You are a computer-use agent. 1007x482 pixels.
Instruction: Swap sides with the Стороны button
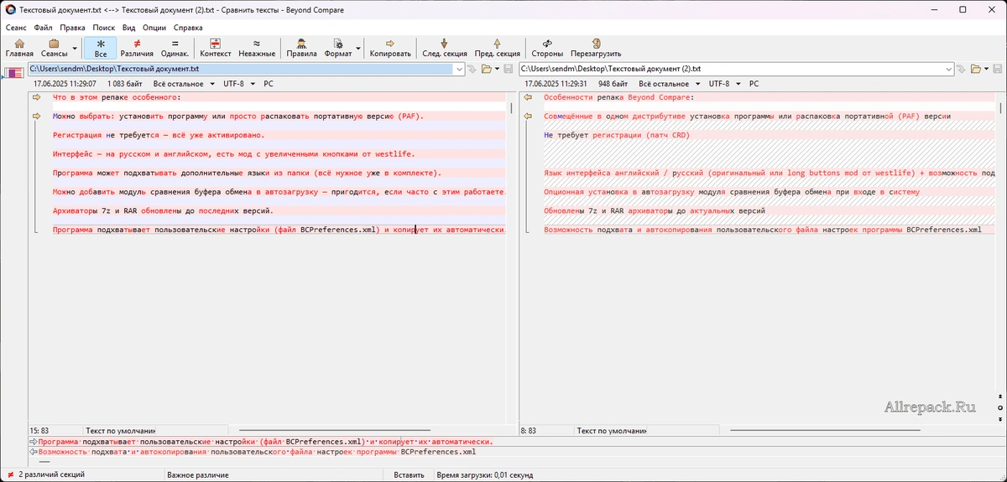(x=547, y=48)
